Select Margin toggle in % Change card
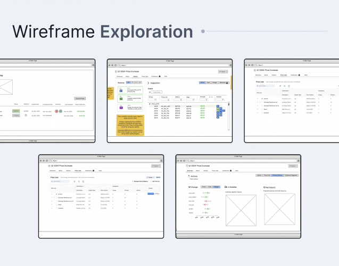 click(x=217, y=187)
